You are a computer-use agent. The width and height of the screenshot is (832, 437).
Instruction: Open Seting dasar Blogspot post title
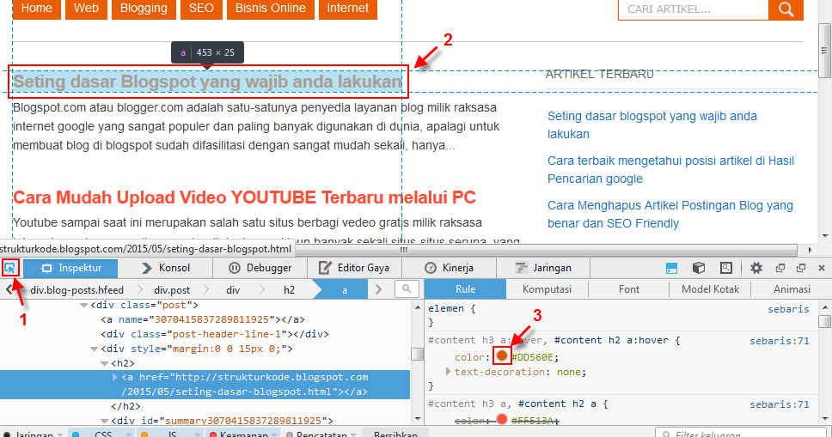207,82
